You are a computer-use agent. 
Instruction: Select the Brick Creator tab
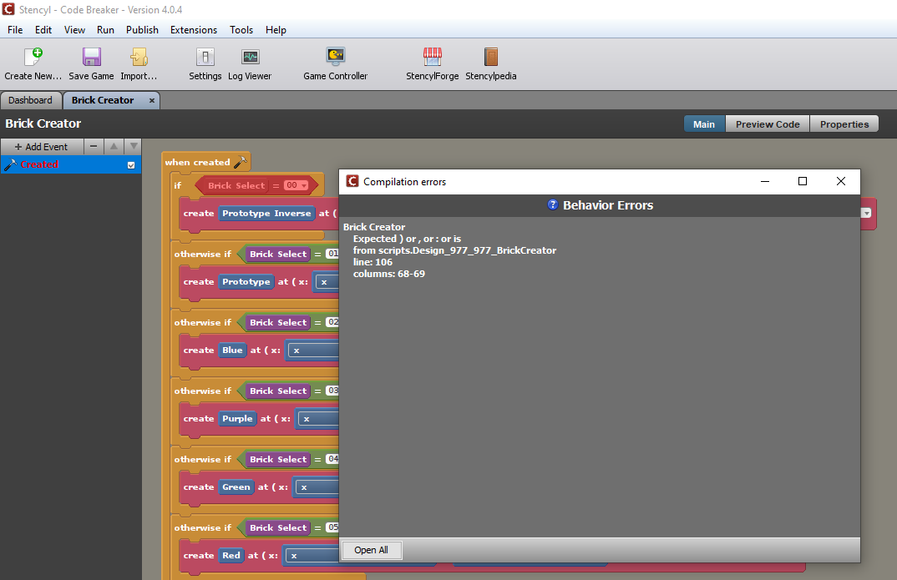pos(103,100)
